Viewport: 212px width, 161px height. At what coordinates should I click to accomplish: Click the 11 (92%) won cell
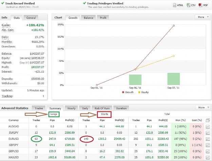tap(180, 133)
